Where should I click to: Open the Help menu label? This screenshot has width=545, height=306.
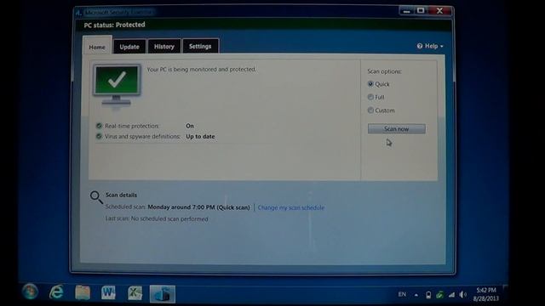tap(432, 46)
